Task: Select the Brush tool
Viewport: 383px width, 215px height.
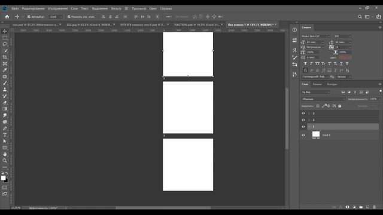Action: tap(5, 83)
